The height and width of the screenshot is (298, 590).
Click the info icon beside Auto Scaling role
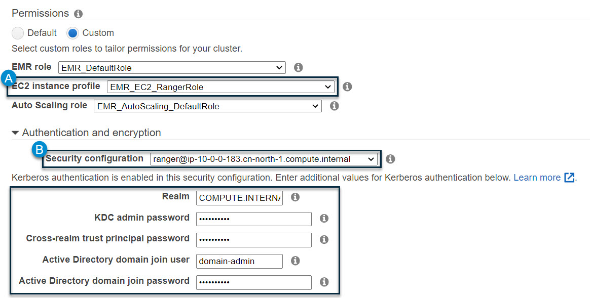click(x=334, y=106)
